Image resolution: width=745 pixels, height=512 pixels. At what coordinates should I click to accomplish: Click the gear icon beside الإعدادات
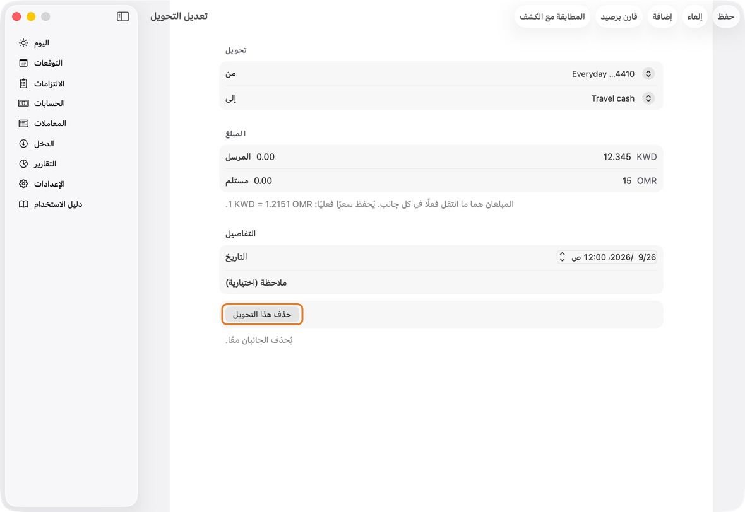pos(23,184)
